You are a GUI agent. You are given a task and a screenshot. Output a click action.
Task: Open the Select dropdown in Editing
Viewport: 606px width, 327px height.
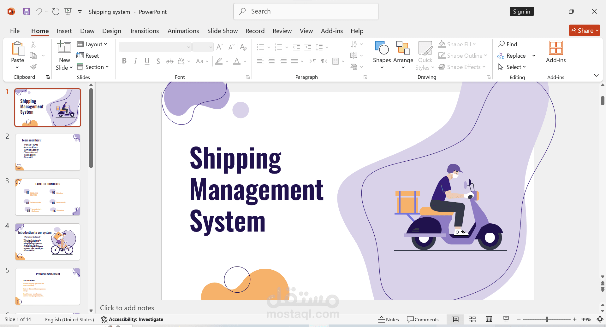pyautogui.click(x=512, y=67)
